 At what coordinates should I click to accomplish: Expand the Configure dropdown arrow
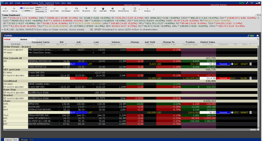click(154, 9)
